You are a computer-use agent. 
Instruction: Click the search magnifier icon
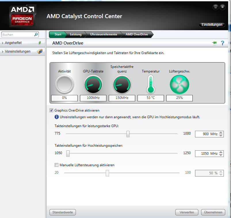(36, 35)
